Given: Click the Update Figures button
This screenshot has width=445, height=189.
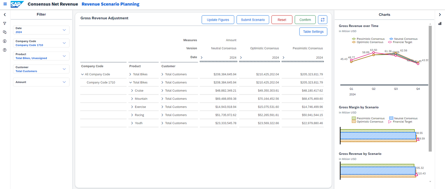Looking at the screenshot, I should [218, 20].
